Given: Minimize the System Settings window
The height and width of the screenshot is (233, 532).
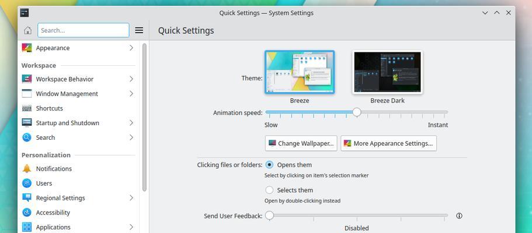Looking at the screenshot, I should click(485, 13).
